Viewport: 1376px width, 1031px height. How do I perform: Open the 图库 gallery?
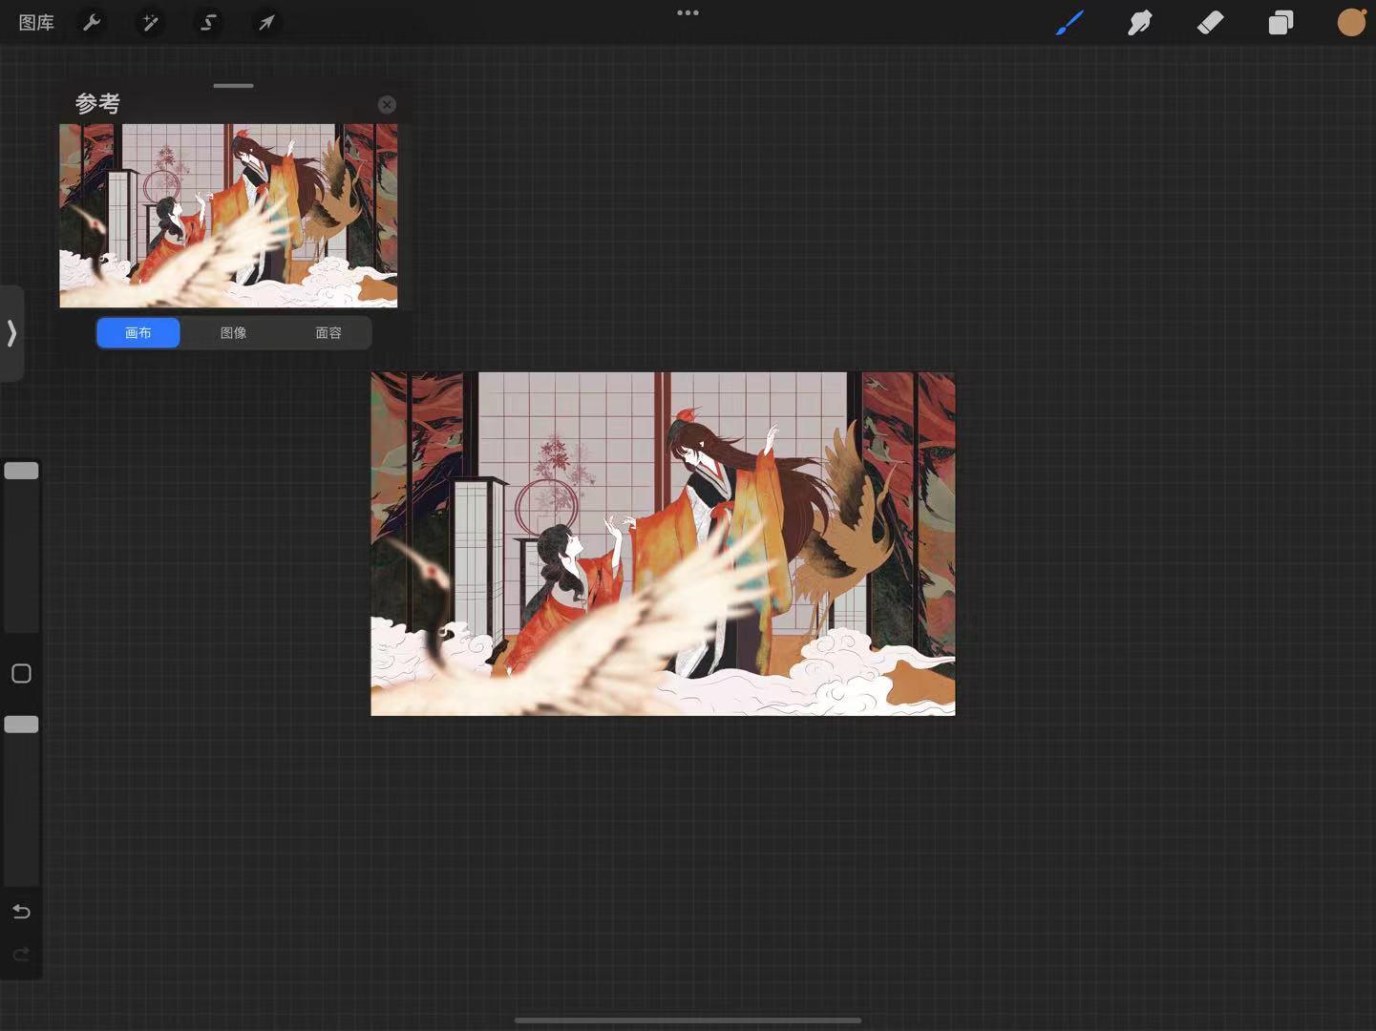pos(36,22)
